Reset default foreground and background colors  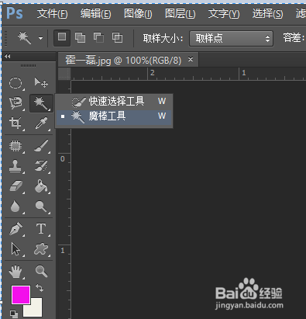click(x=14, y=314)
